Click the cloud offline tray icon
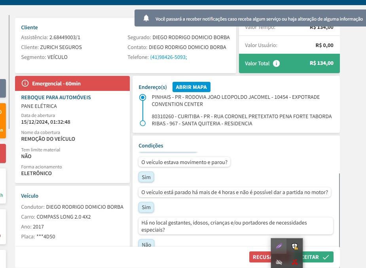The height and width of the screenshot is (268, 366). [x=279, y=262]
